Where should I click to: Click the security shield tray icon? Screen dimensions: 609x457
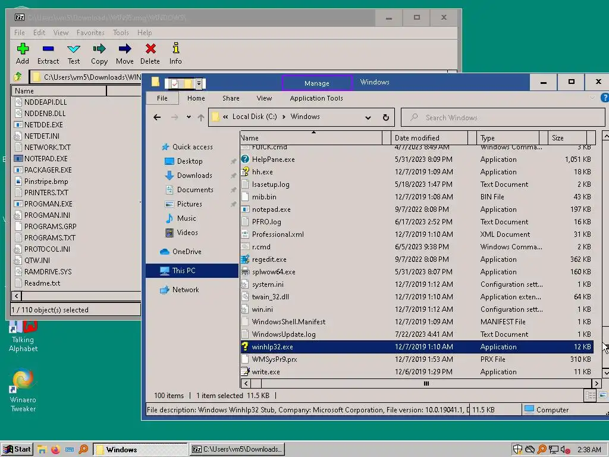pos(518,450)
